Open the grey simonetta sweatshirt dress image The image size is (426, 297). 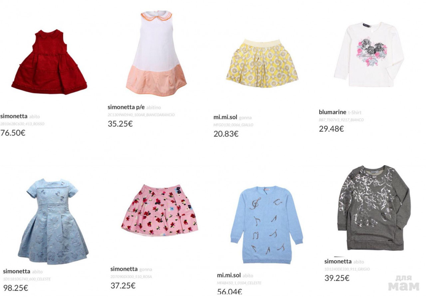coord(374,208)
